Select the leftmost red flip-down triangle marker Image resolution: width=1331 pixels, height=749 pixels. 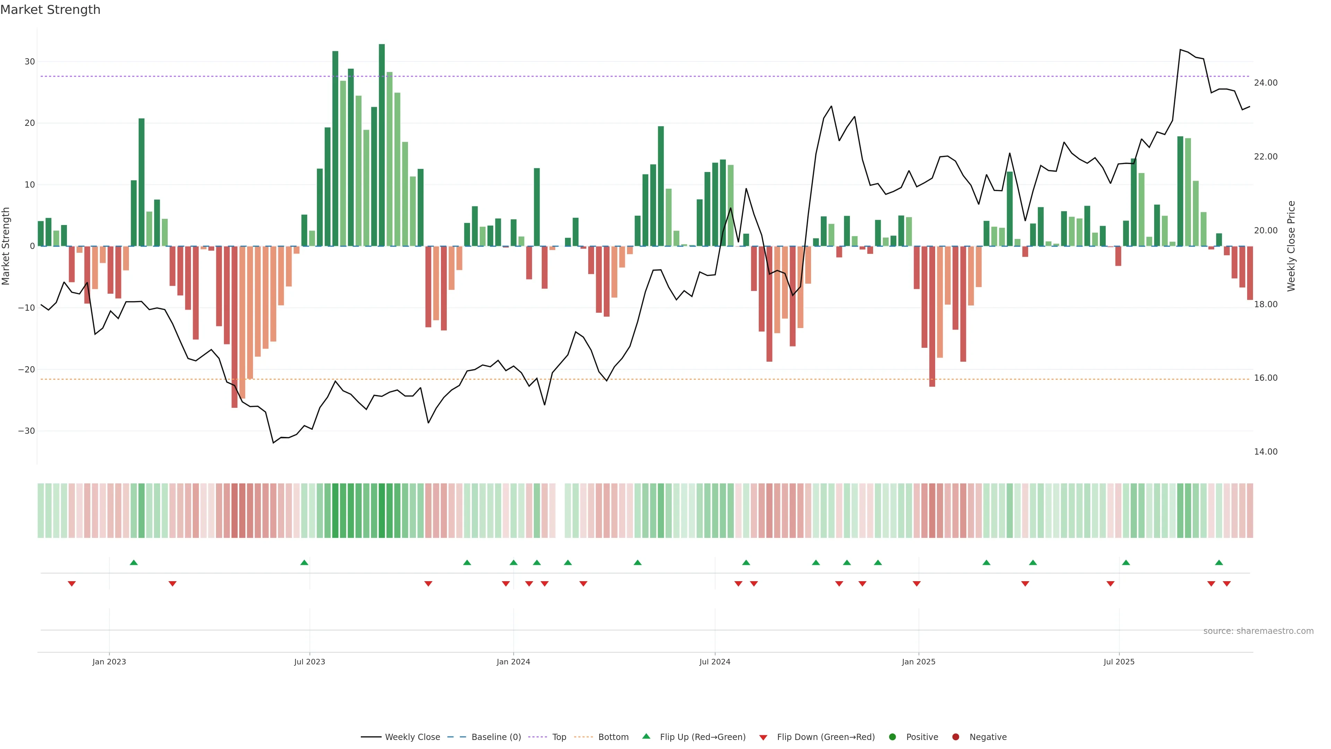72,584
